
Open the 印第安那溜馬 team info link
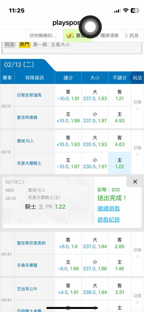[x=29, y=95]
